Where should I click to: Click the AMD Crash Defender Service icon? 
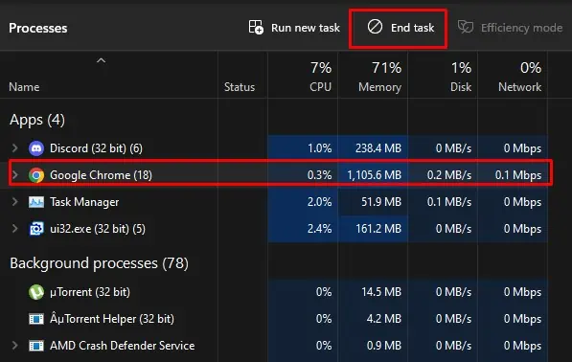36,346
